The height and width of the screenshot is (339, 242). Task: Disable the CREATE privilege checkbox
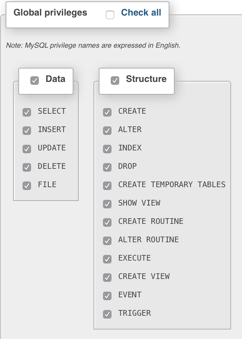[107, 112]
